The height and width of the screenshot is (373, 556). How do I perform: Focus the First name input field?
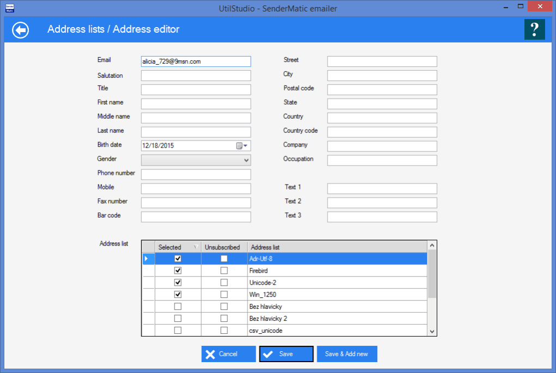196,103
